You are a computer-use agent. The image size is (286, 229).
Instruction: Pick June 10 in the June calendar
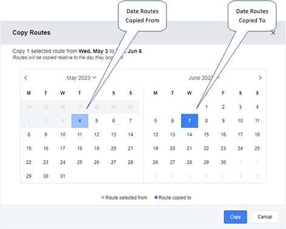(240, 121)
